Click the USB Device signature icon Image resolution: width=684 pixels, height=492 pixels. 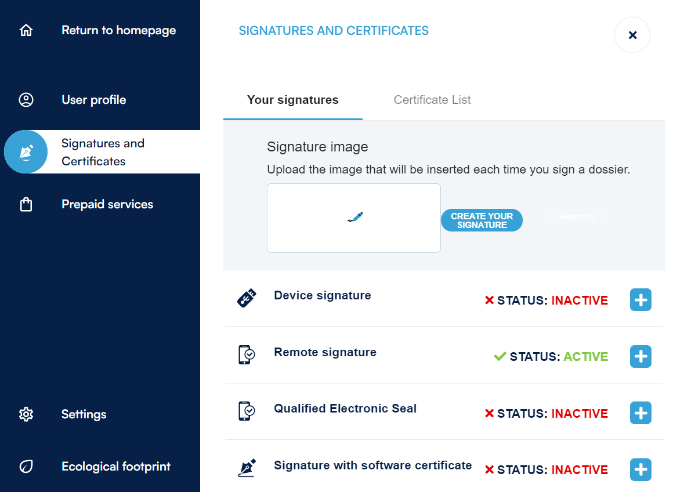click(x=247, y=298)
